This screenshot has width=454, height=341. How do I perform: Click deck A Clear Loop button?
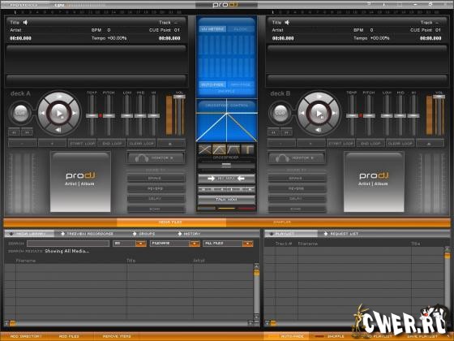(x=142, y=144)
